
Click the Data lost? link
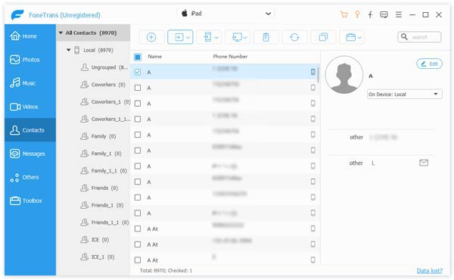pyautogui.click(x=429, y=271)
